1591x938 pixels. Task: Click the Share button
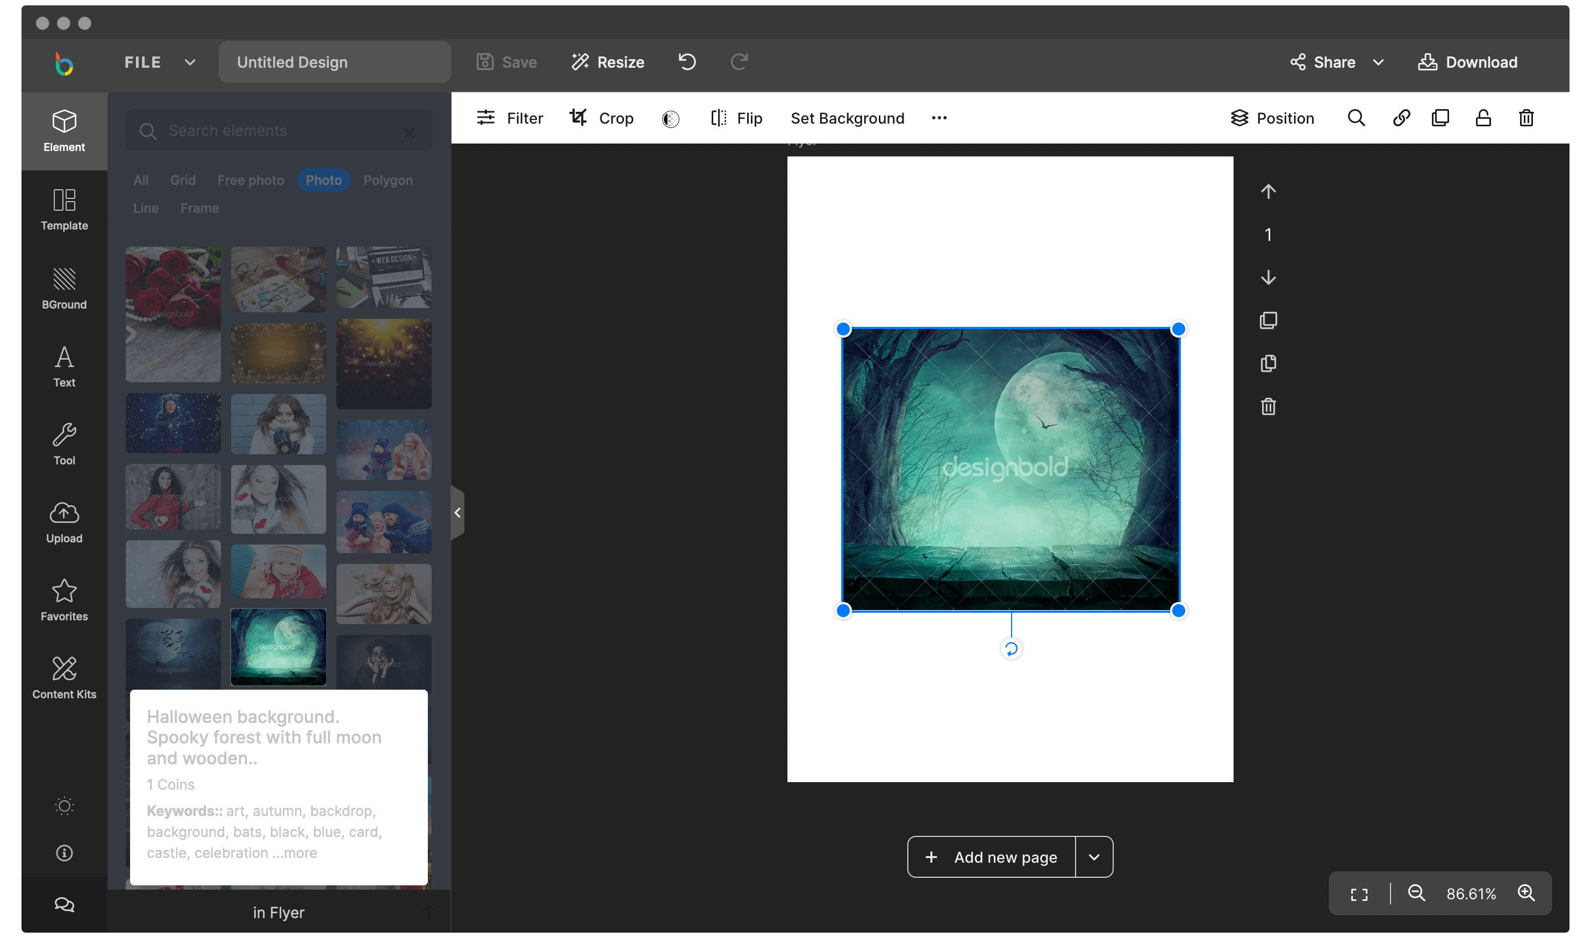[x=1322, y=62]
